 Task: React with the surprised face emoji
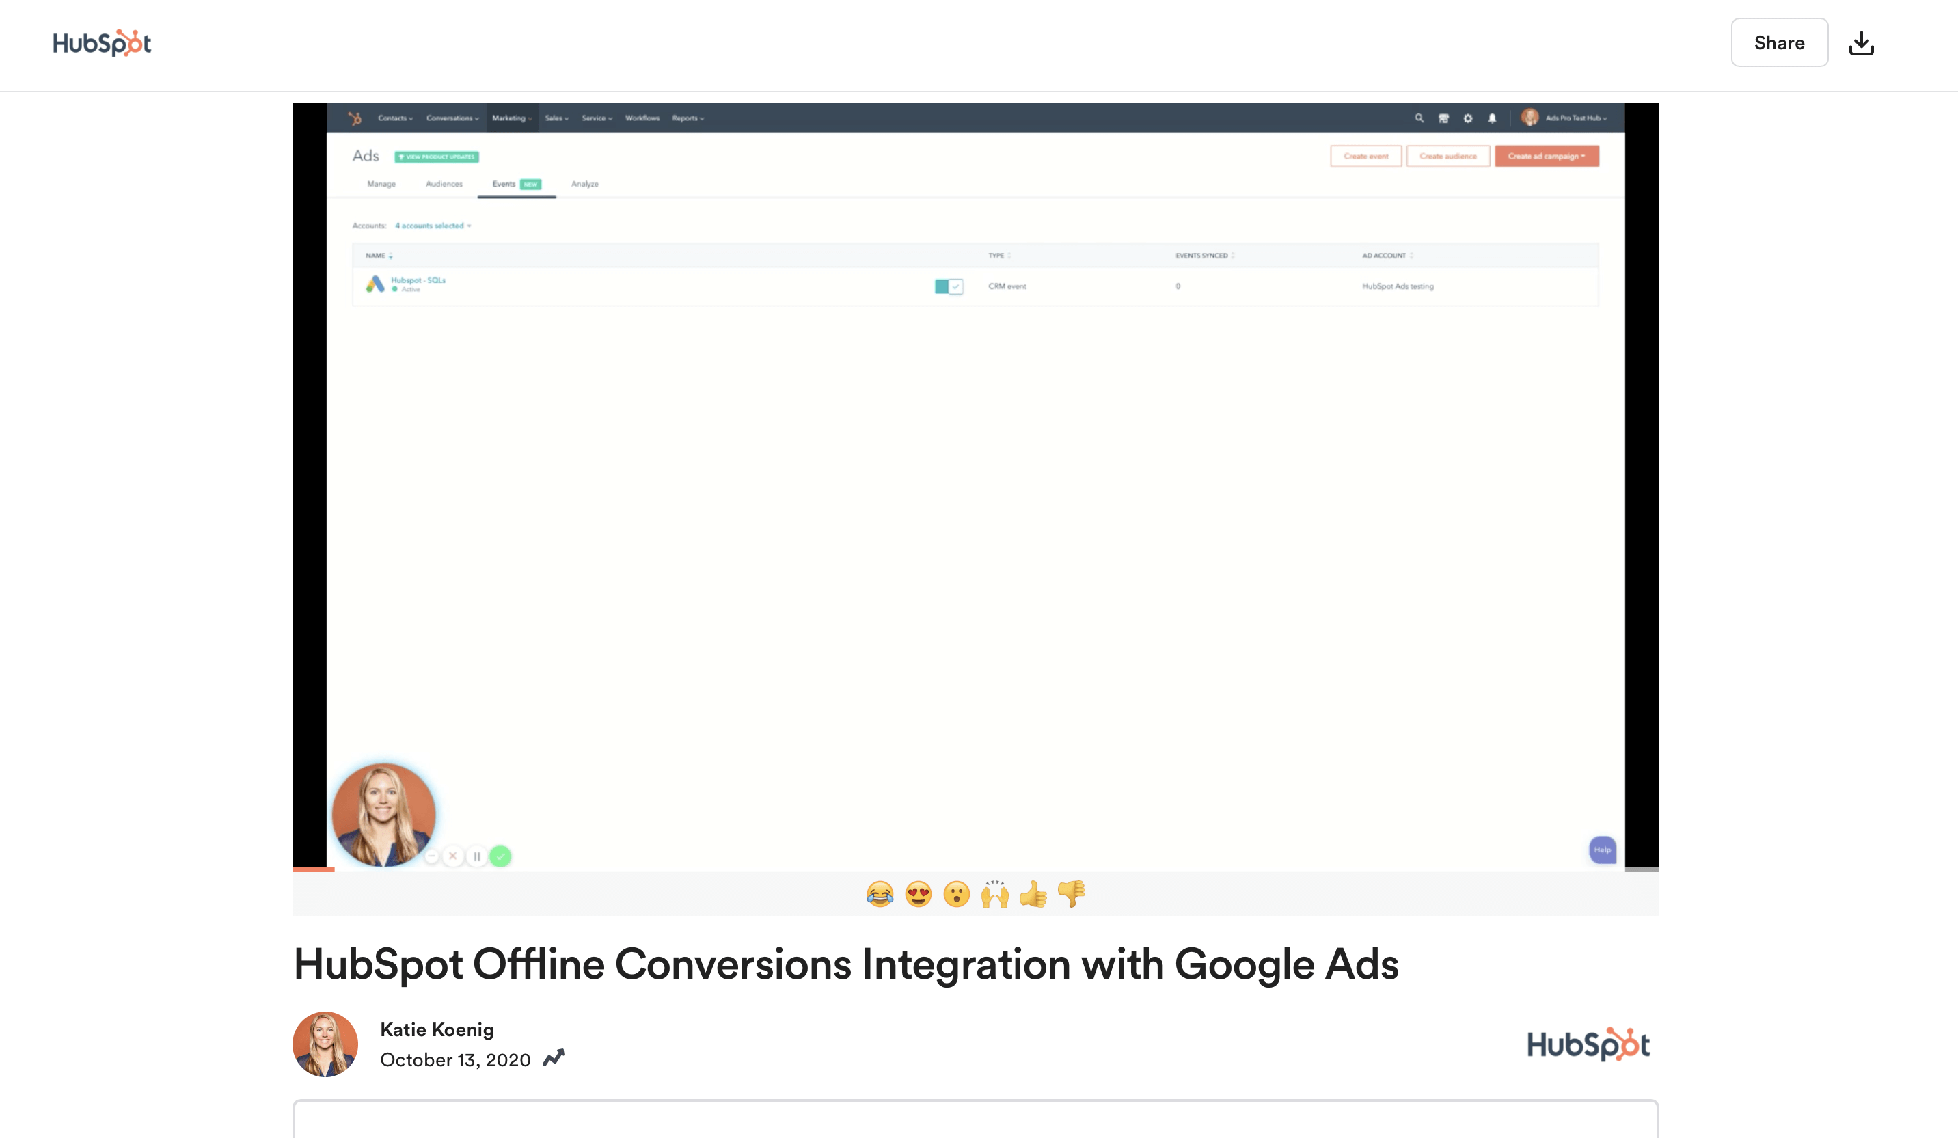coord(957,894)
